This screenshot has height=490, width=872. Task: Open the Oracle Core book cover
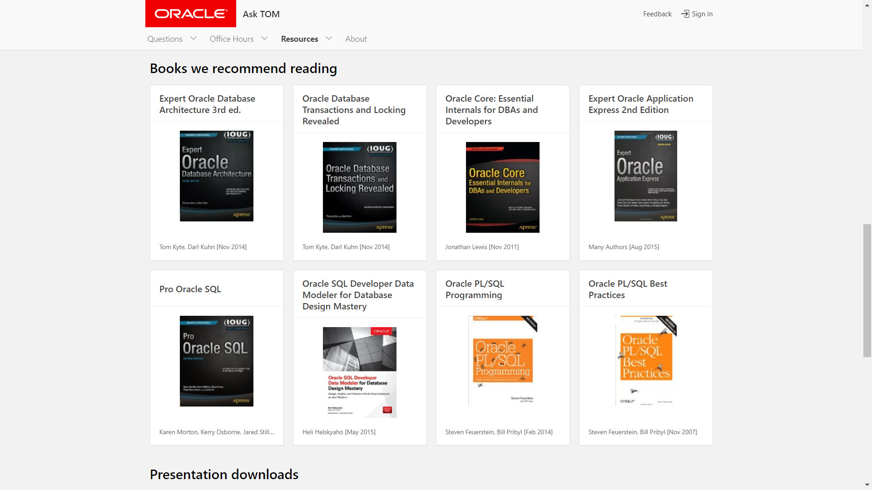502,187
